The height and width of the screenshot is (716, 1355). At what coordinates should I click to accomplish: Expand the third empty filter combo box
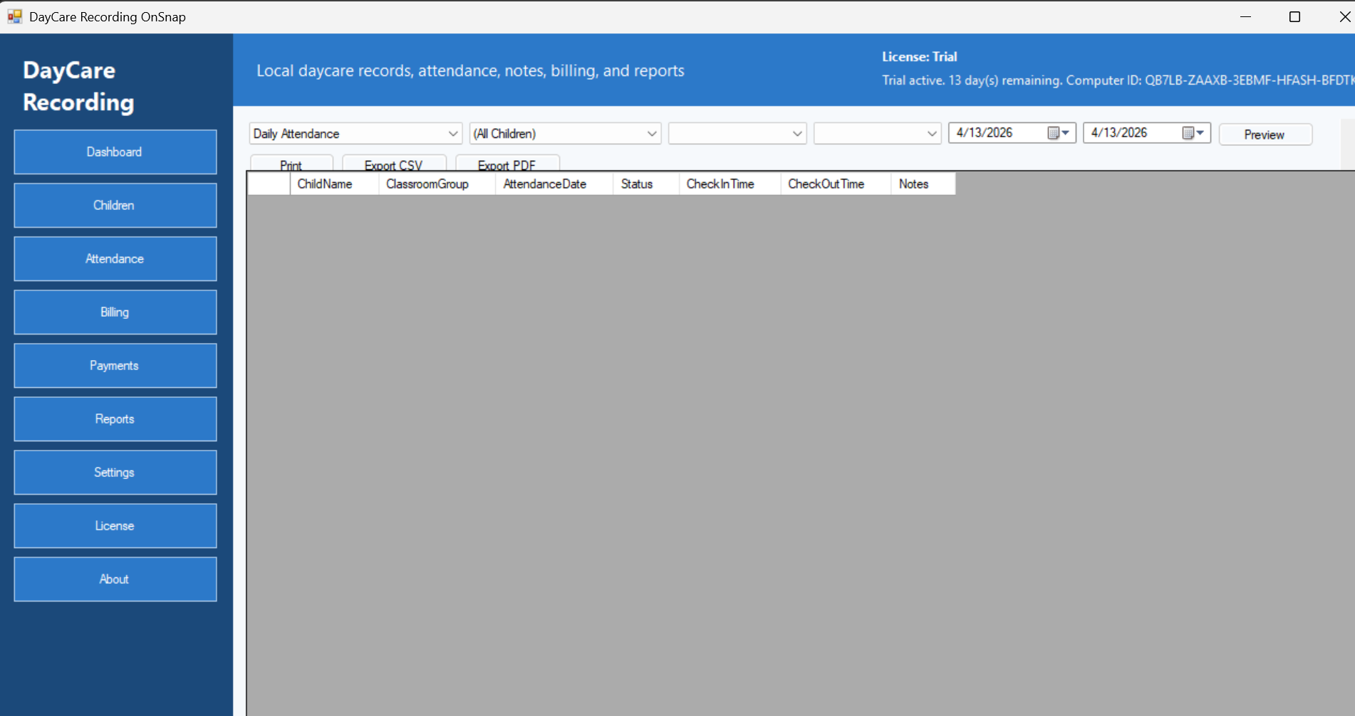click(796, 134)
